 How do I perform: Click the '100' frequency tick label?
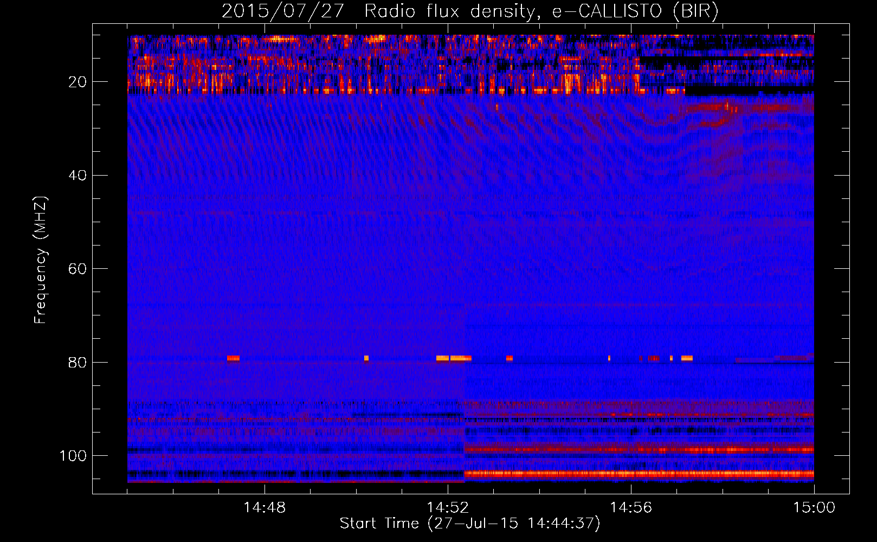pyautogui.click(x=73, y=456)
